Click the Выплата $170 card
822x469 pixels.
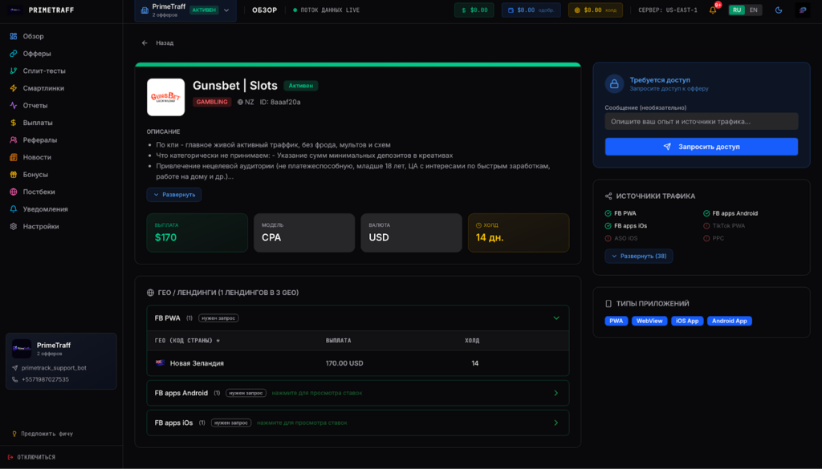[197, 233]
